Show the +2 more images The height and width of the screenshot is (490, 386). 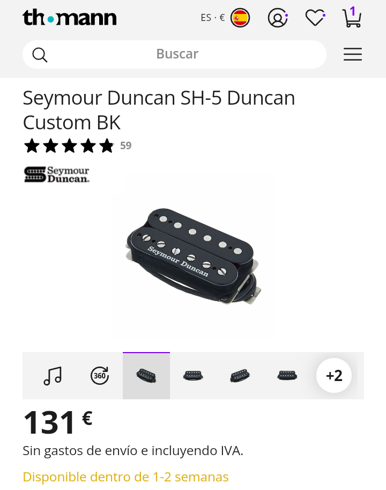[334, 375]
